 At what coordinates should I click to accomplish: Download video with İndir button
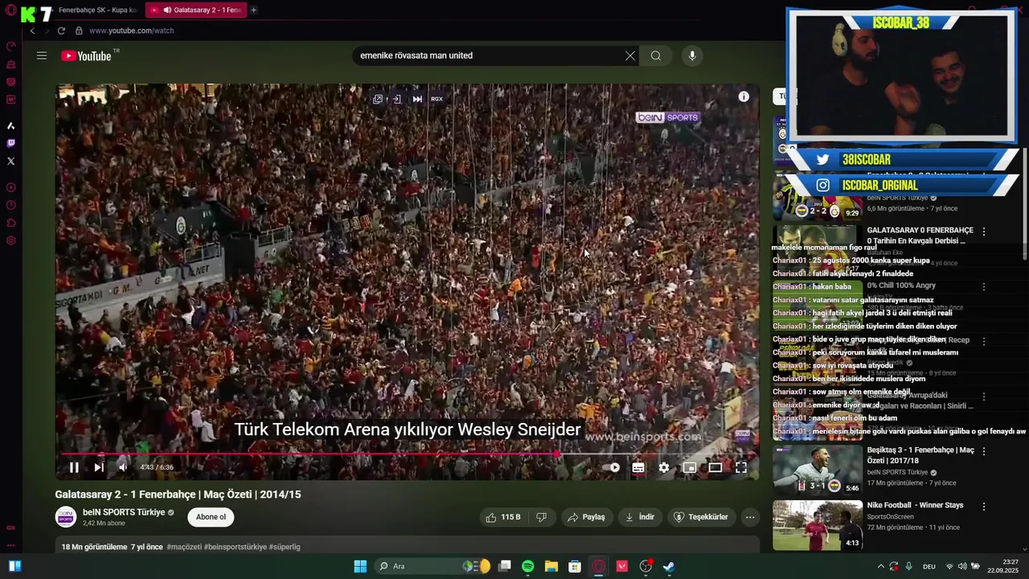pyautogui.click(x=640, y=517)
